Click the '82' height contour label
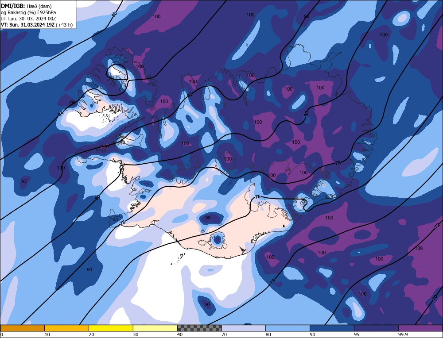 (190, 95)
